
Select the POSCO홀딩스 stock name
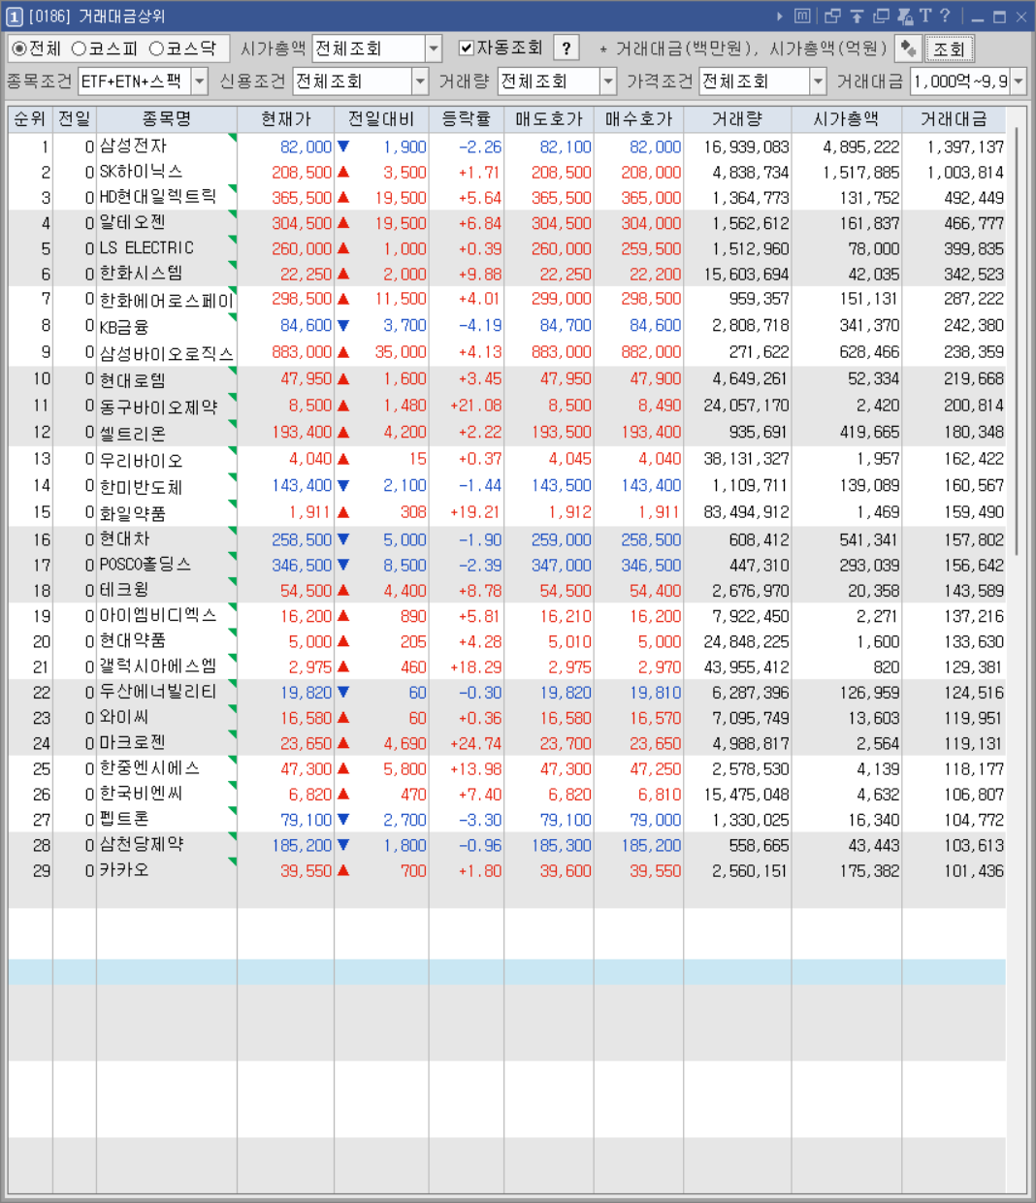point(146,564)
